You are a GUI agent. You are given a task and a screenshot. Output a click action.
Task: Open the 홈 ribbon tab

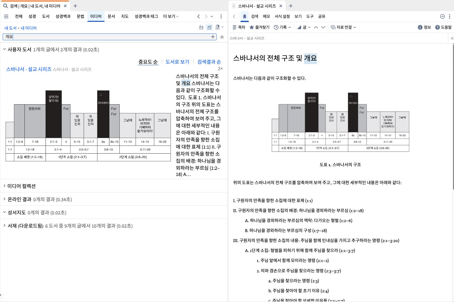(245, 16)
